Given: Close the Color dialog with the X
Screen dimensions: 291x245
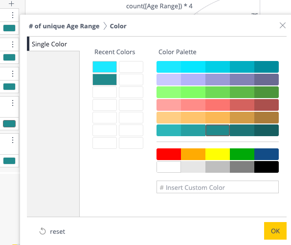Looking at the screenshot, I should pos(283,25).
